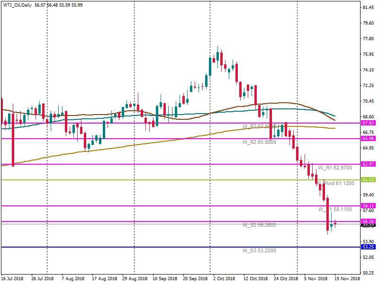Click the 50.25 value on price axis
379x284 pixels.
368,273
